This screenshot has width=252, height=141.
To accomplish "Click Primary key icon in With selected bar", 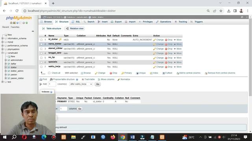I will click(x=122, y=73).
